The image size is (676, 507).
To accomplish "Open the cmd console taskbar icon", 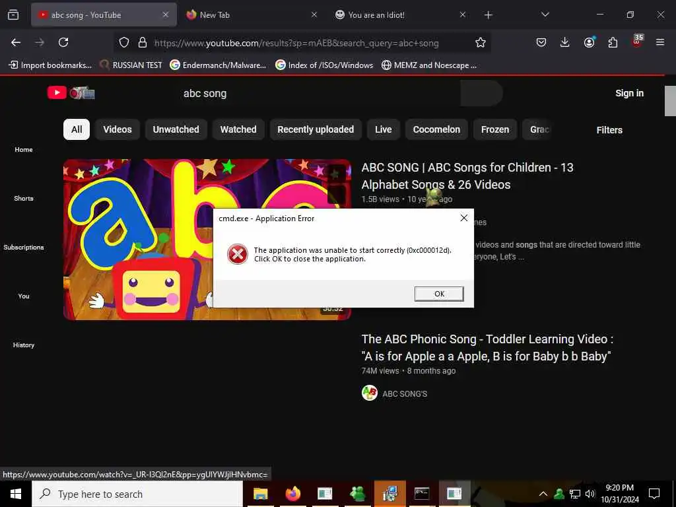I will point(422,494).
